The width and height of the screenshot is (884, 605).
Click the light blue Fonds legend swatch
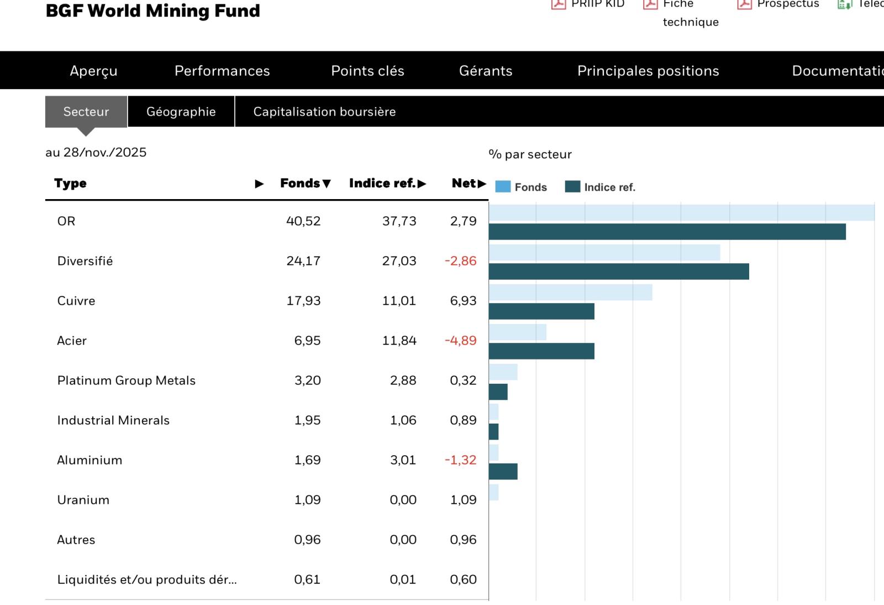[x=503, y=187]
